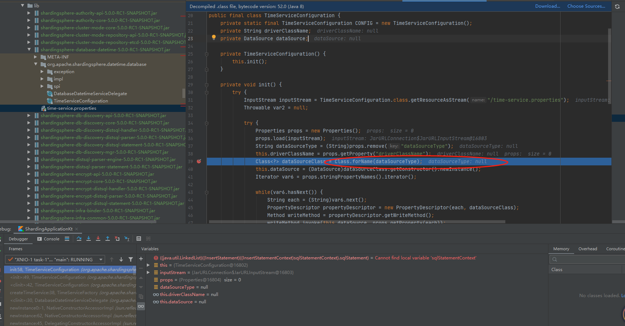Switch to the Console tab
625x326 pixels.
coord(48,239)
